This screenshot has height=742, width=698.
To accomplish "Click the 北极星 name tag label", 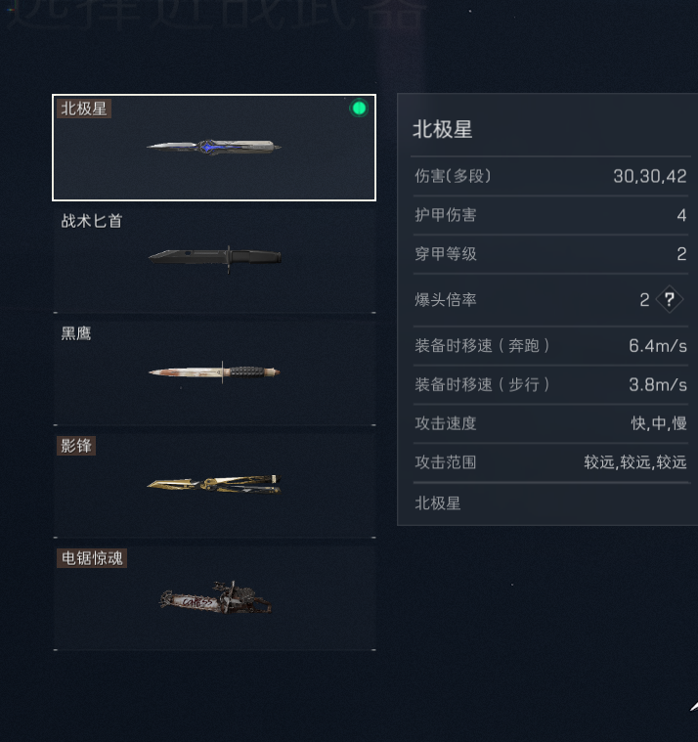I will coord(84,109).
